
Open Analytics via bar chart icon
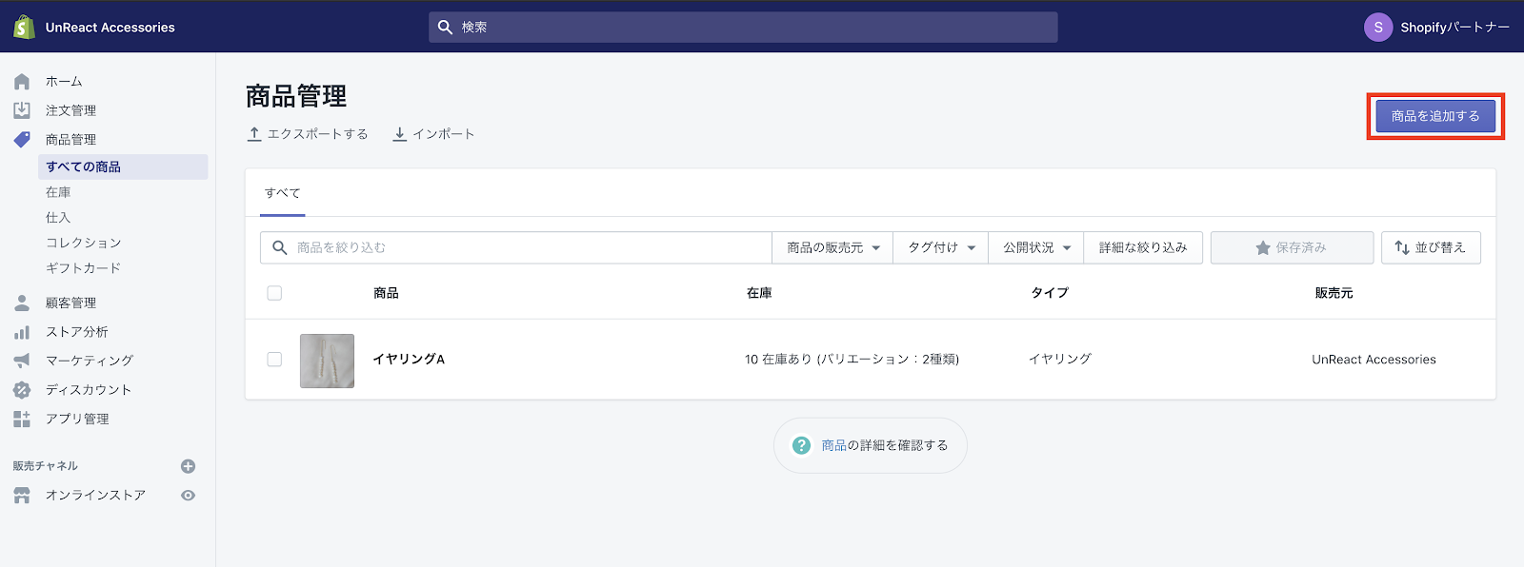coord(22,332)
